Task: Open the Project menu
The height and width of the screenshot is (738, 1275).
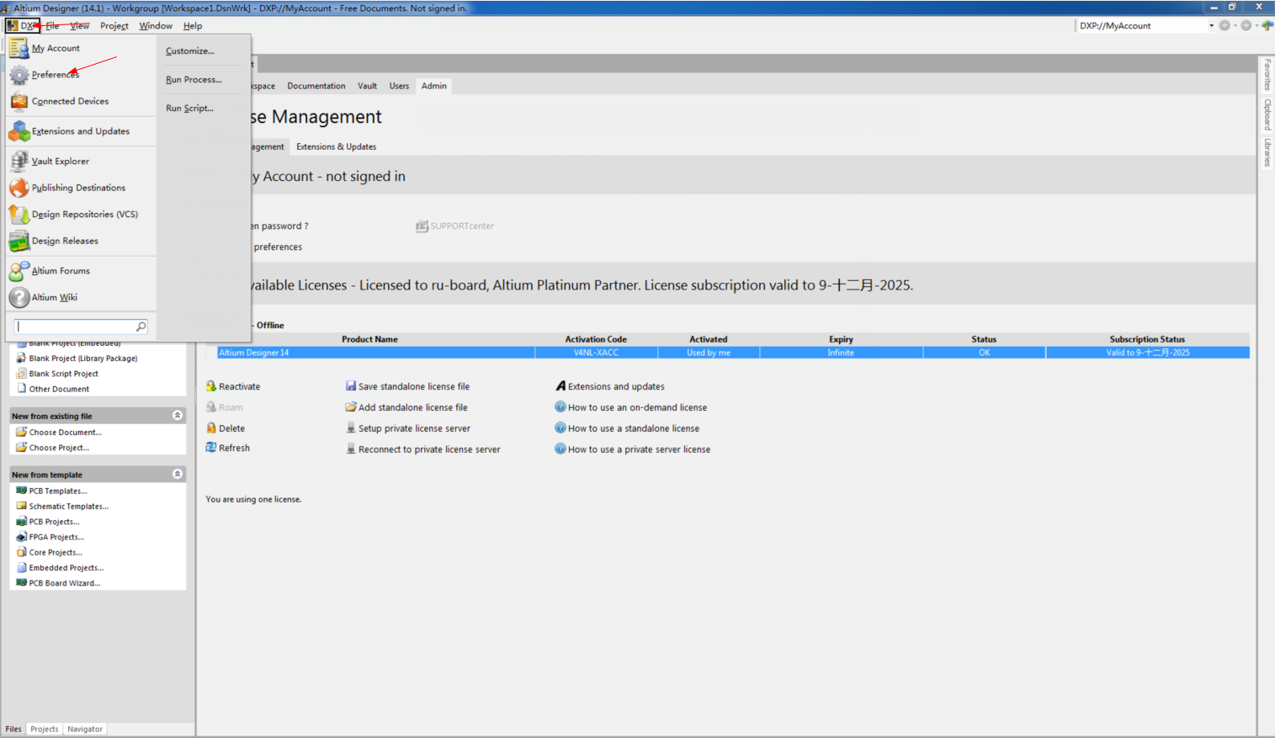Action: tap(114, 26)
